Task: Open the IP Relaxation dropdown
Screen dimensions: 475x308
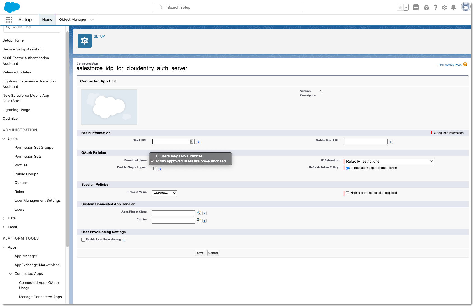Action: pos(390,161)
